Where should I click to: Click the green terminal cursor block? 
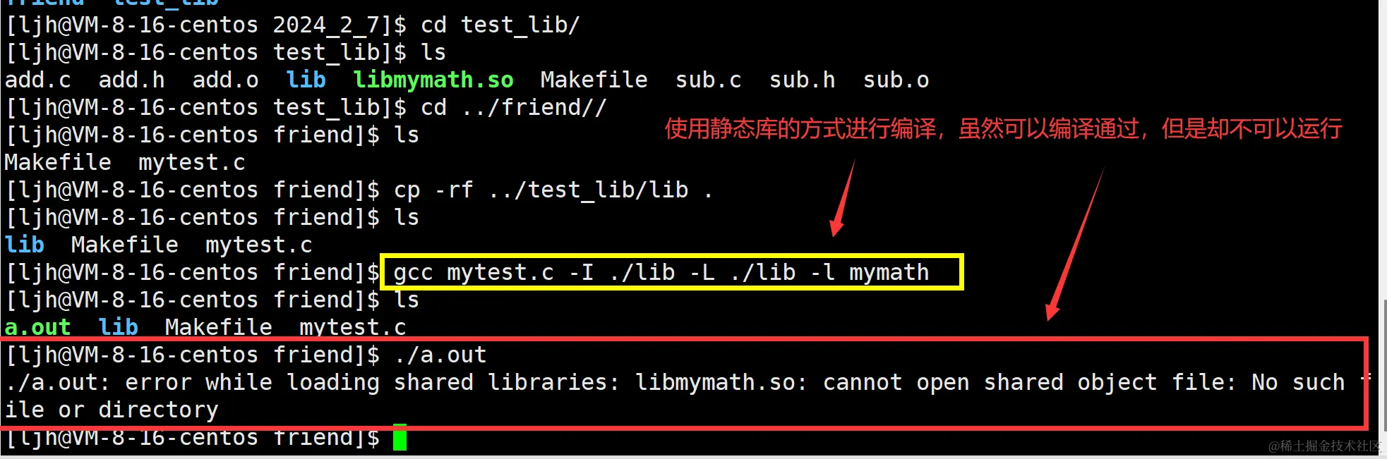(x=400, y=437)
